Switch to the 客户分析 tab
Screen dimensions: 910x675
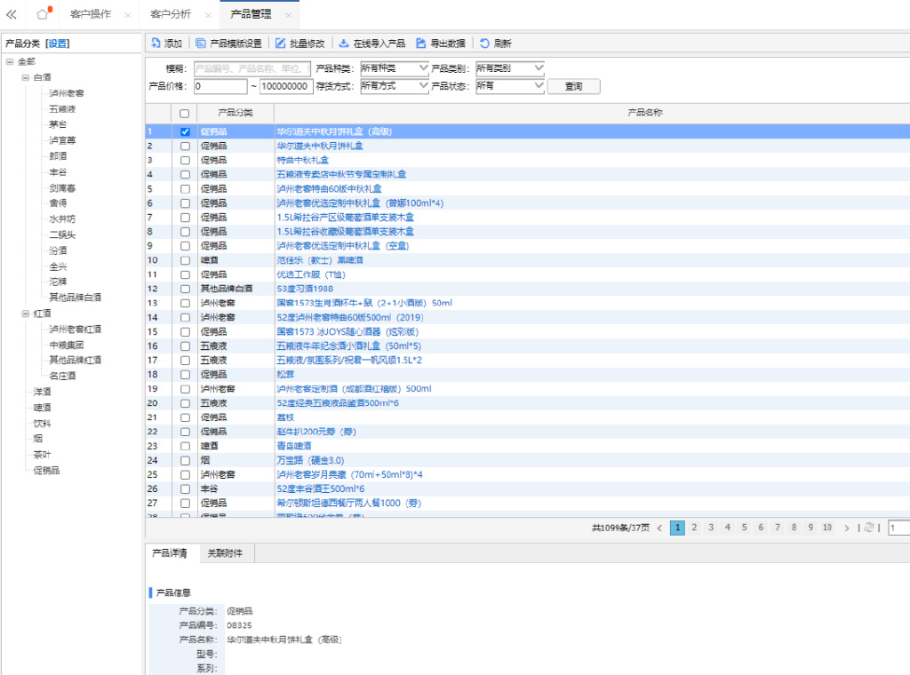click(x=171, y=14)
